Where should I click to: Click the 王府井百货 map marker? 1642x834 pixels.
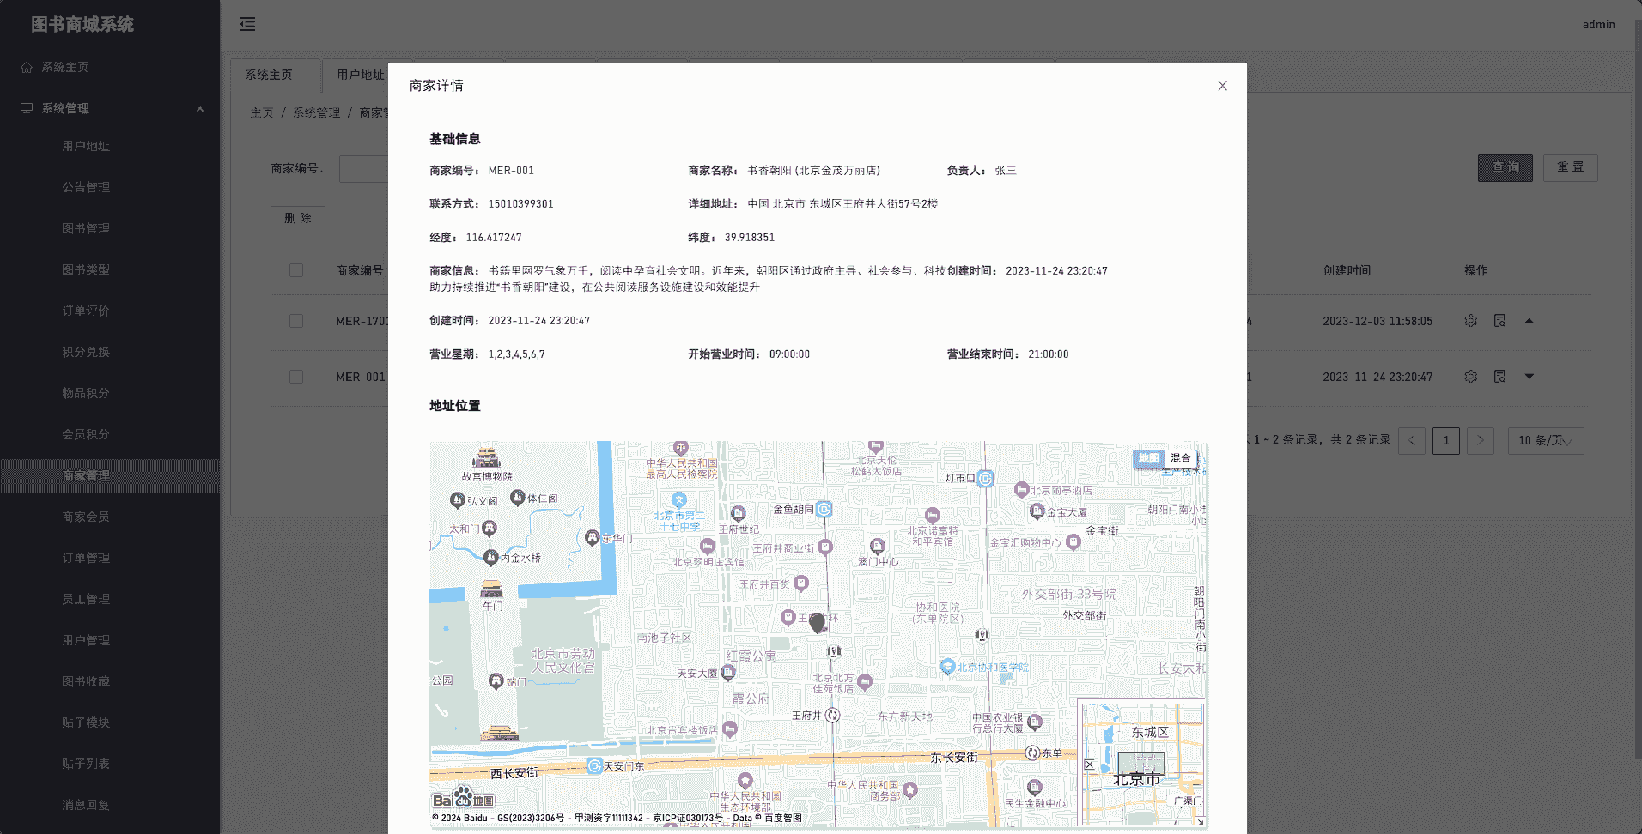[x=801, y=583]
